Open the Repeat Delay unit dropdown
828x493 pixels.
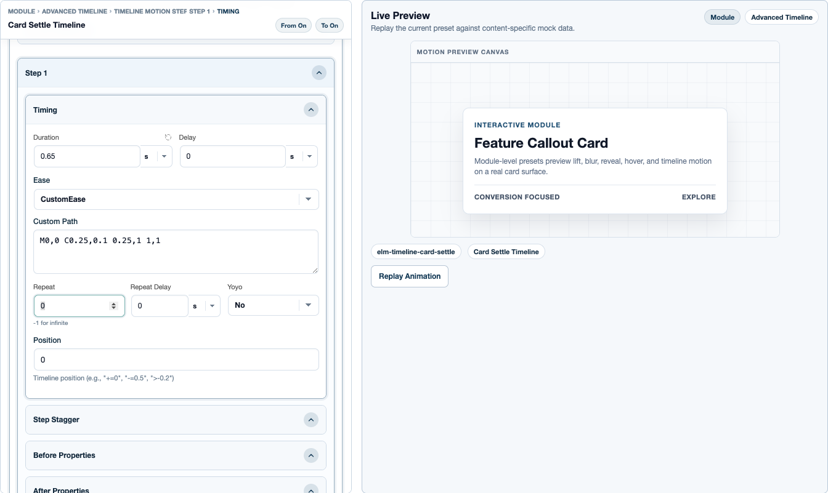(205, 306)
